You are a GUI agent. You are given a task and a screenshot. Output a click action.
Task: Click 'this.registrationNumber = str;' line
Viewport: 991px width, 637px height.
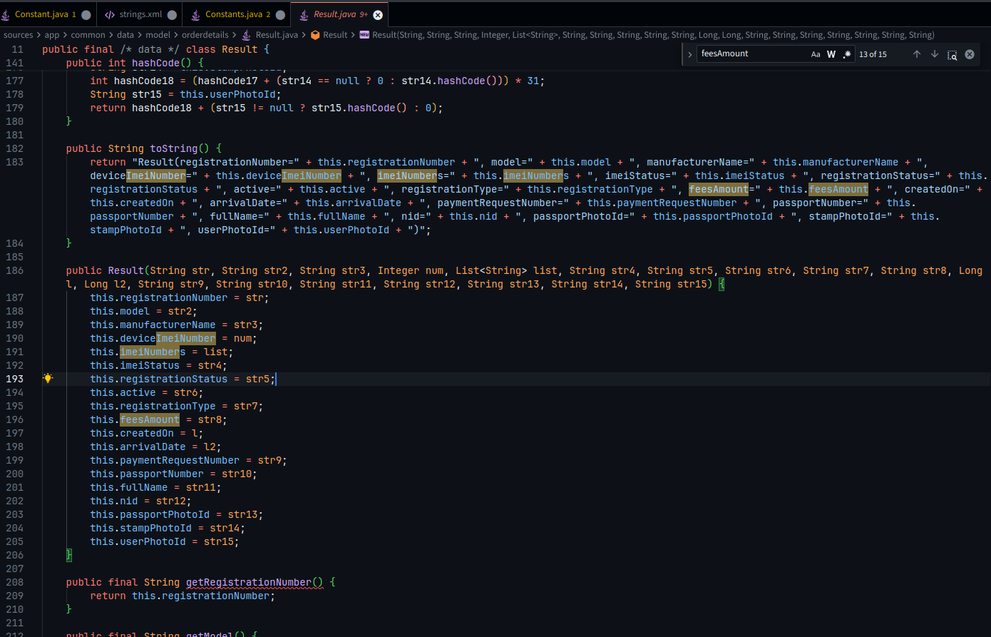pos(180,297)
